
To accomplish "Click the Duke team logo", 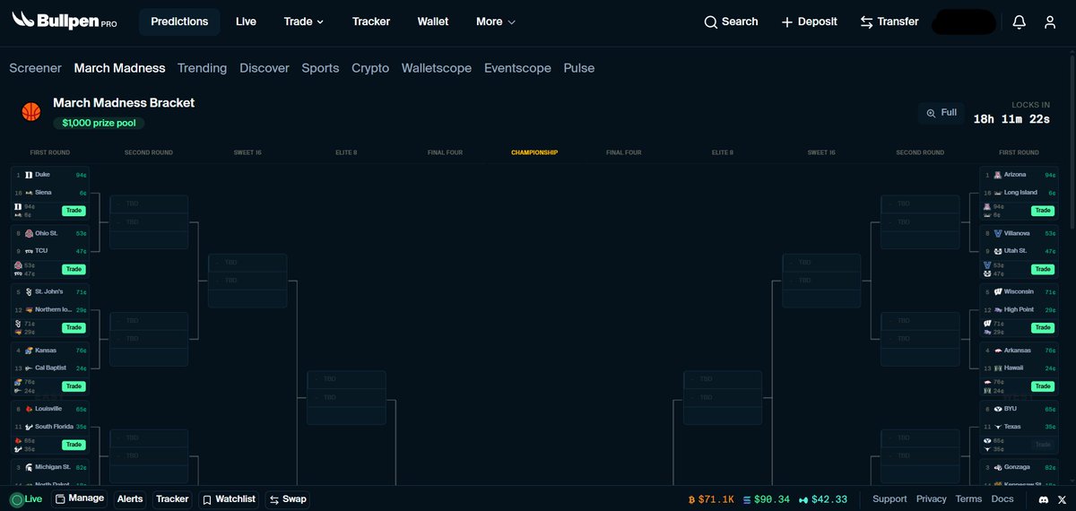I will pos(29,175).
